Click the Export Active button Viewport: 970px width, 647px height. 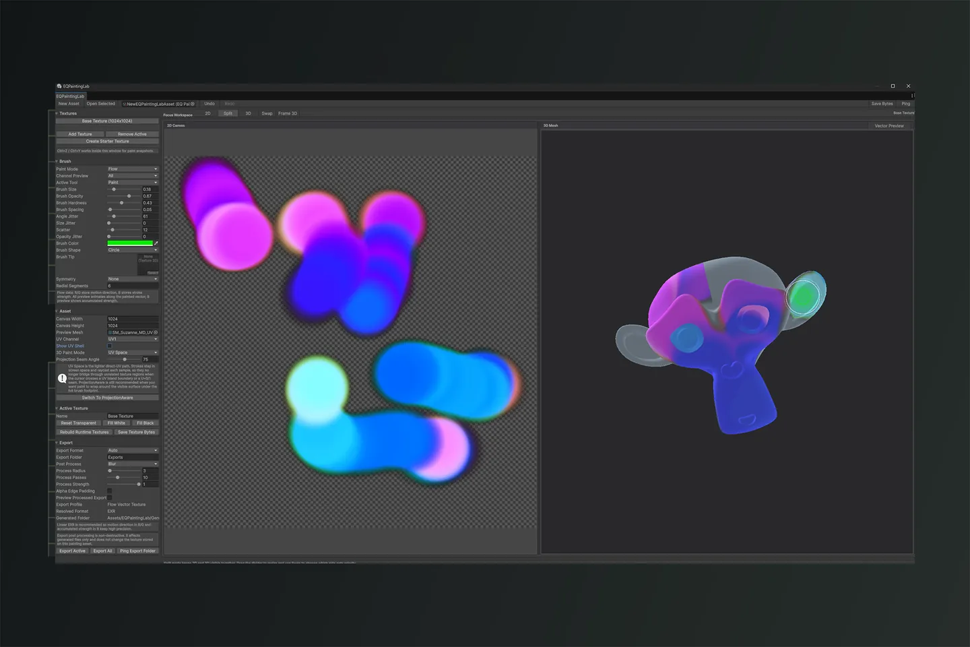pos(73,551)
